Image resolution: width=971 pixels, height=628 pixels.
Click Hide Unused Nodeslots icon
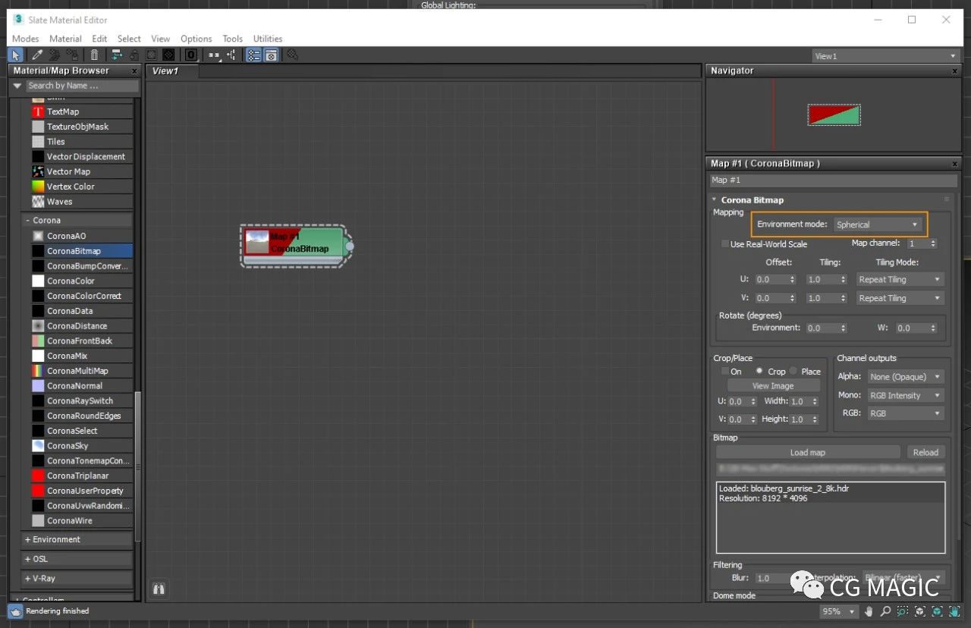tap(134, 55)
